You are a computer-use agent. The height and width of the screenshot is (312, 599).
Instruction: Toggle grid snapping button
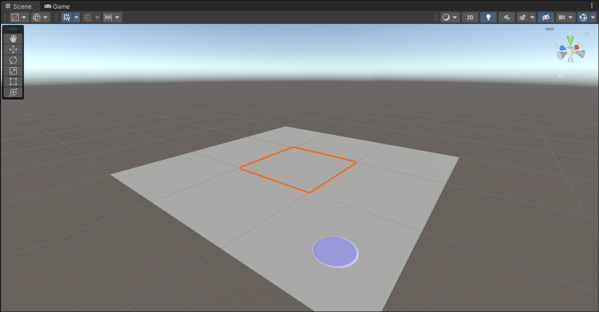(88, 17)
